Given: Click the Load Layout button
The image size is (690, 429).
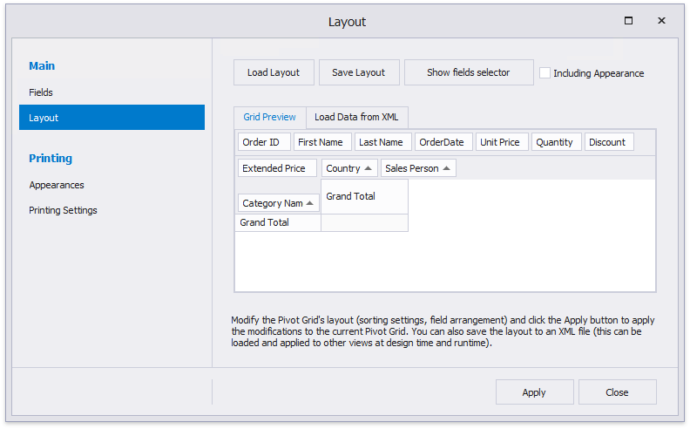Looking at the screenshot, I should coord(273,72).
